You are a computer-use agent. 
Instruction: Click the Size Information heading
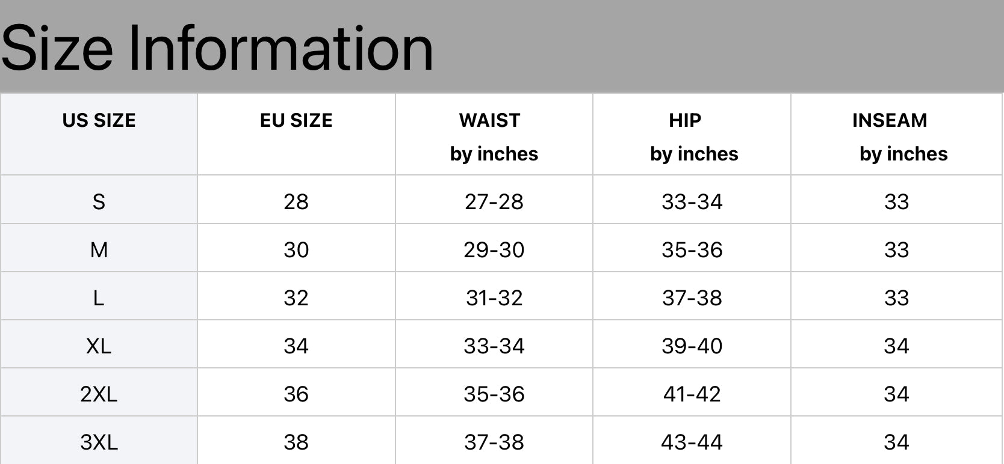pos(217,48)
